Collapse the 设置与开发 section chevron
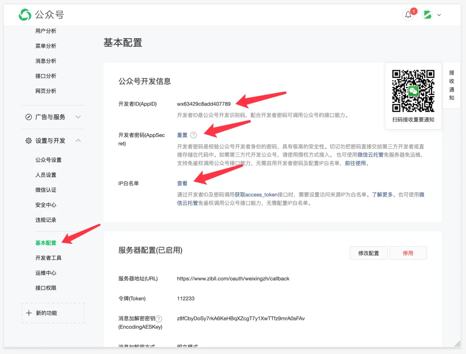Image resolution: width=466 pixels, height=354 pixels. point(78,141)
